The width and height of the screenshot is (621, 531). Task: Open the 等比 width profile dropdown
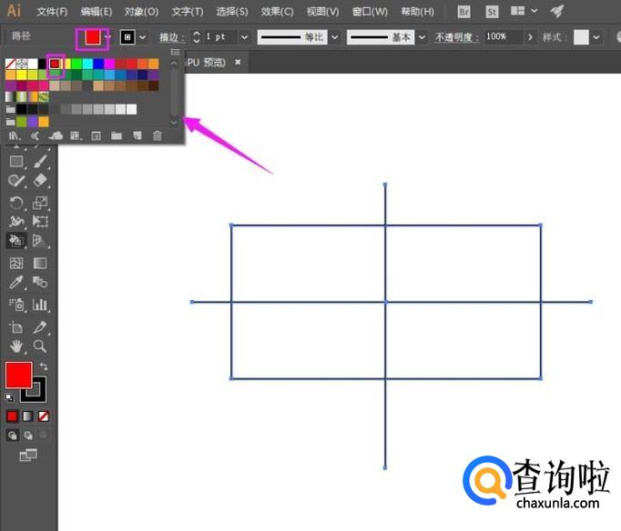pyautogui.click(x=335, y=37)
